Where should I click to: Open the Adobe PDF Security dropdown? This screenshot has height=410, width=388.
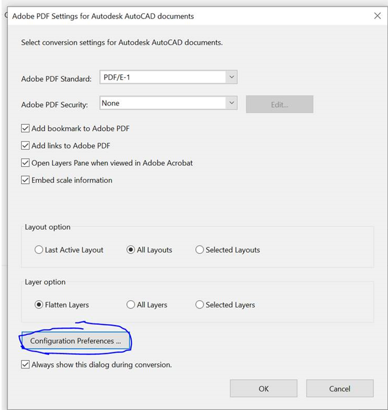tap(231, 104)
